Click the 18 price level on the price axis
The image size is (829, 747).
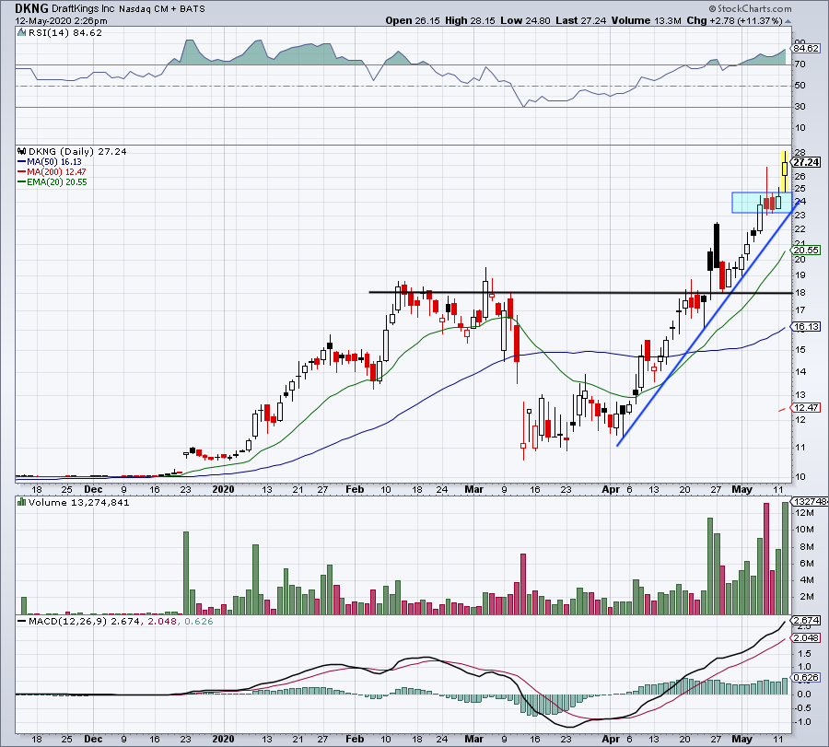pos(800,292)
